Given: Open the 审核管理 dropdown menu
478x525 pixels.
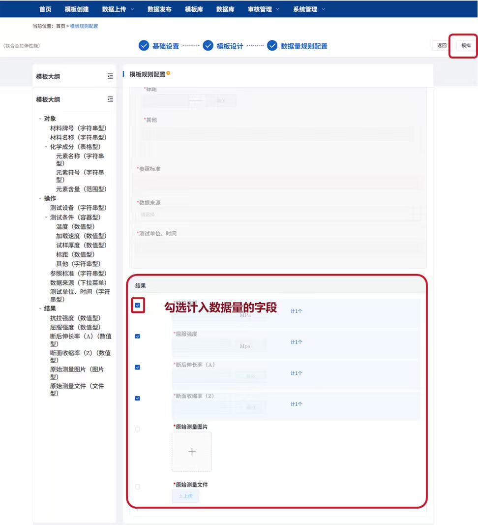Looking at the screenshot, I should (263, 9).
